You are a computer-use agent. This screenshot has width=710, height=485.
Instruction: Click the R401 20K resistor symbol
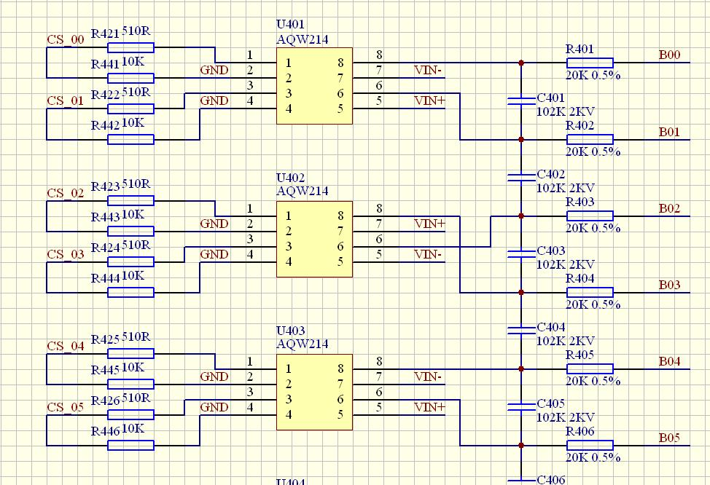pos(590,63)
